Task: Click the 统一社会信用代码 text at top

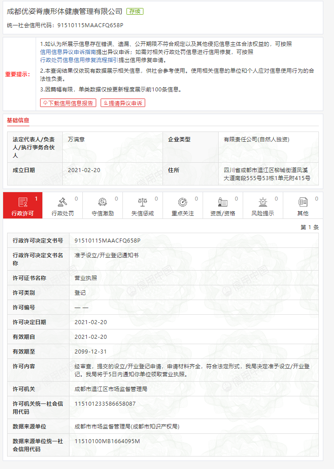Action: pyautogui.click(x=65, y=25)
